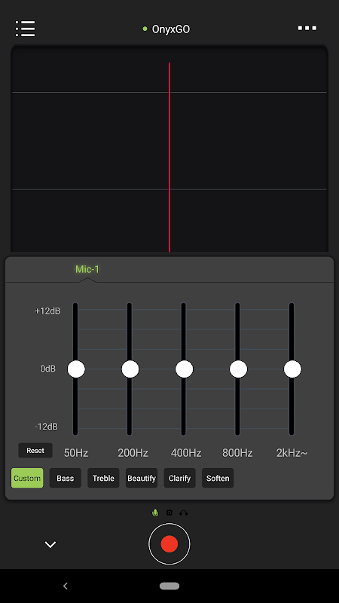Switch to the Mic-1 tab

click(87, 269)
